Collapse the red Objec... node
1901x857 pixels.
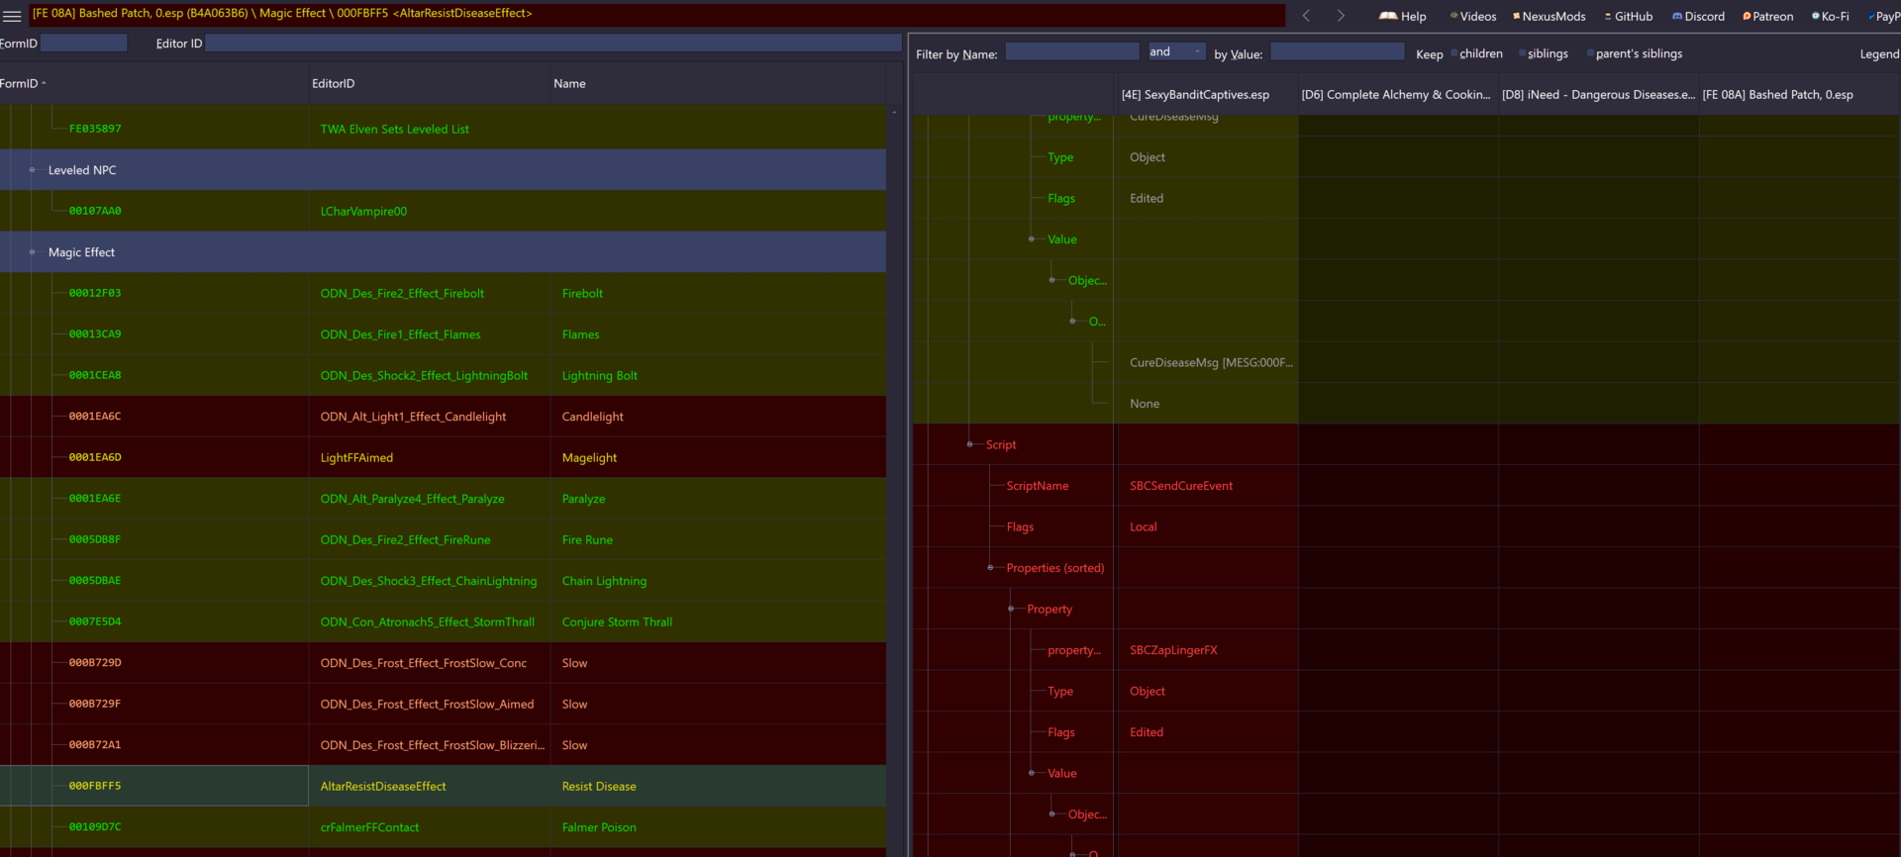tap(1051, 814)
